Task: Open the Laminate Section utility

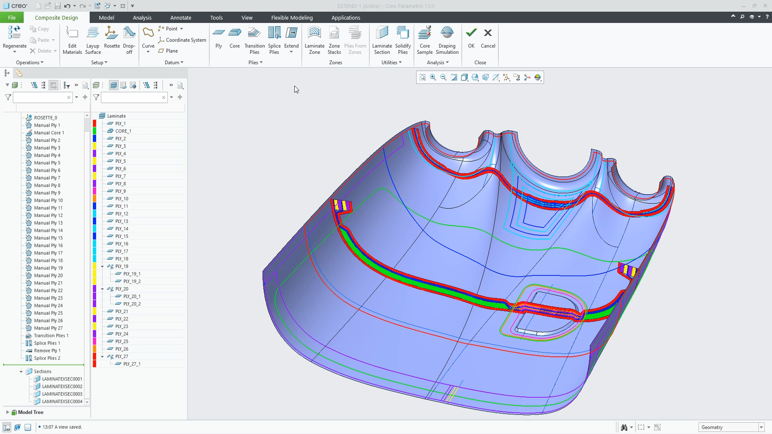Action: tap(382, 40)
